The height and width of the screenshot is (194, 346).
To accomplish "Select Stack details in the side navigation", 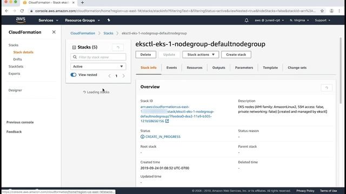I will point(23,52).
